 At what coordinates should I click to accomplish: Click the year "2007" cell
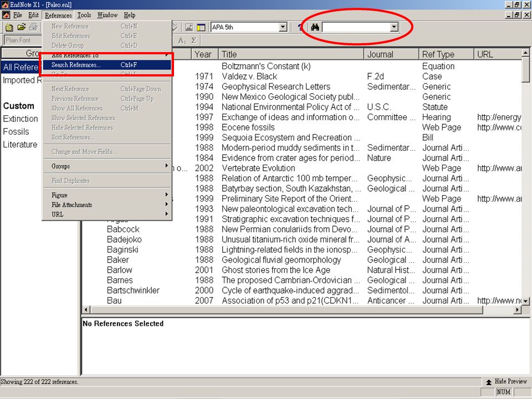tap(204, 300)
